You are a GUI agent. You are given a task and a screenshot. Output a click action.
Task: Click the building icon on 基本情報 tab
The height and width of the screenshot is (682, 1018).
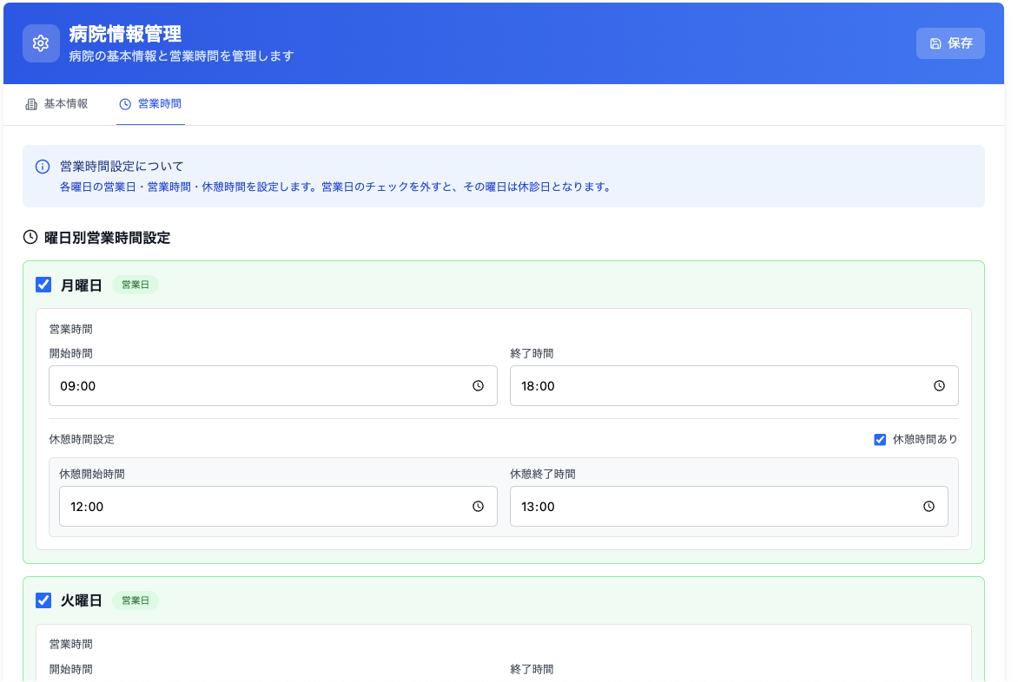point(32,104)
